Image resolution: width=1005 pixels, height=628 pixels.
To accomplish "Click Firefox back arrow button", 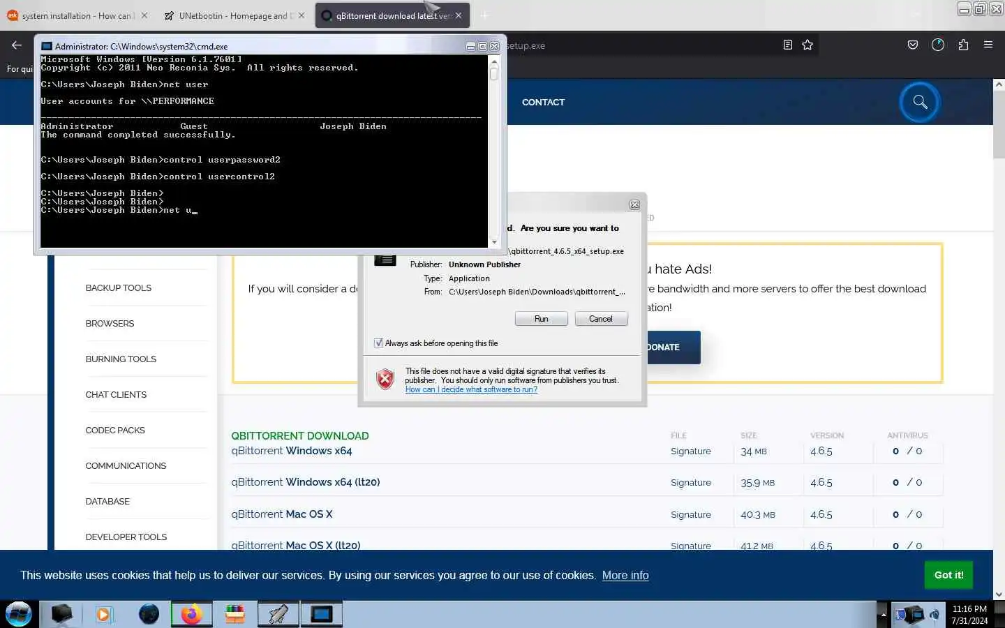I will [x=17, y=45].
